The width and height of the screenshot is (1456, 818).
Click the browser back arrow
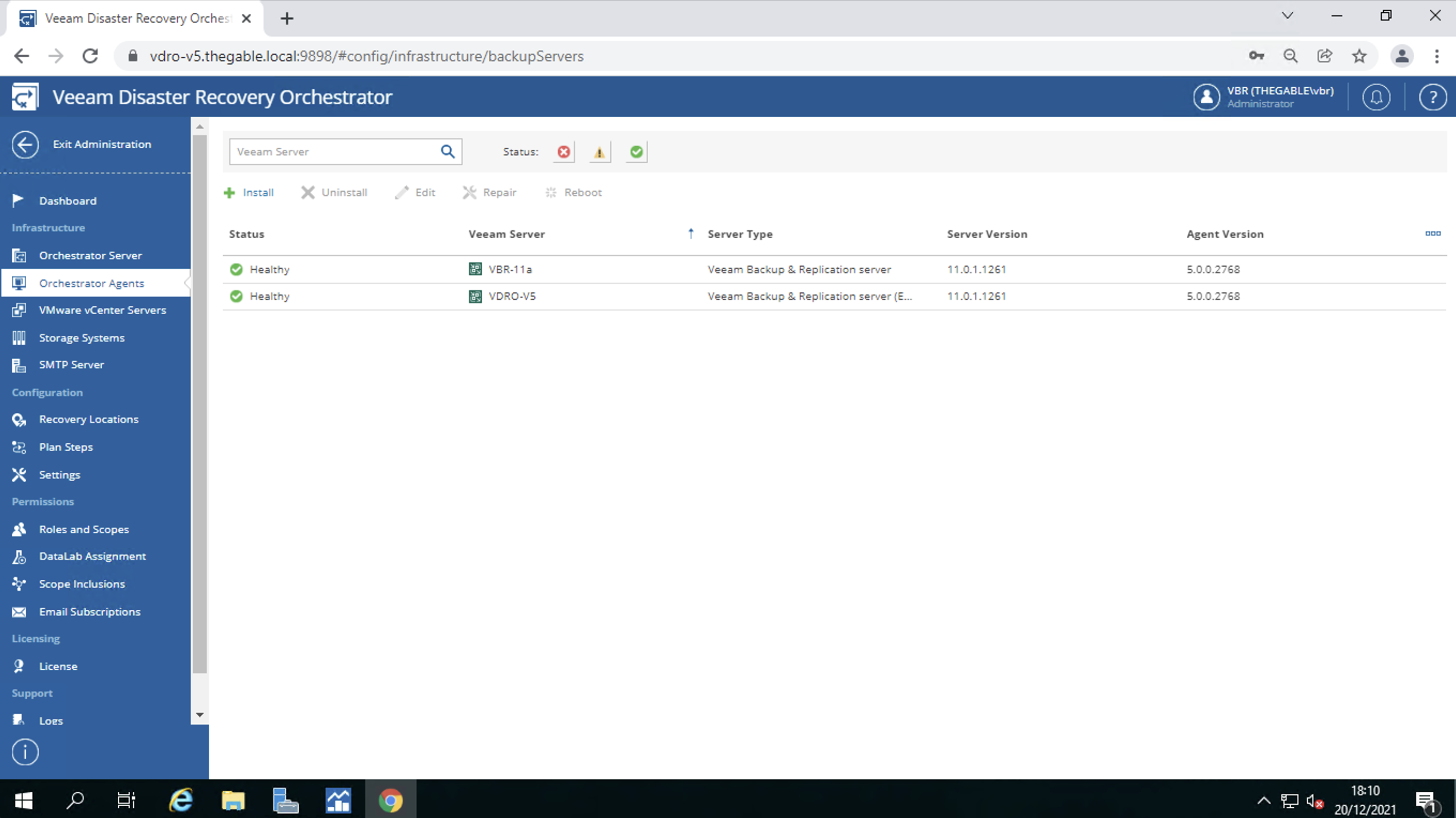21,56
